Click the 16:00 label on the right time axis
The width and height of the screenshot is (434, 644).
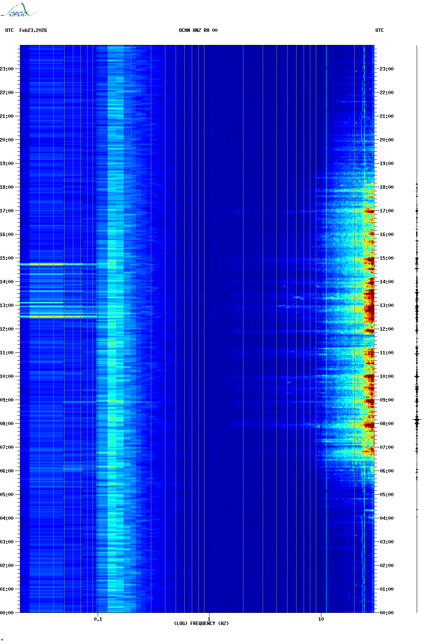coord(386,235)
